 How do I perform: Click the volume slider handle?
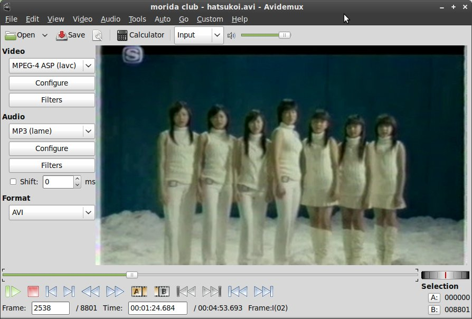285,35
